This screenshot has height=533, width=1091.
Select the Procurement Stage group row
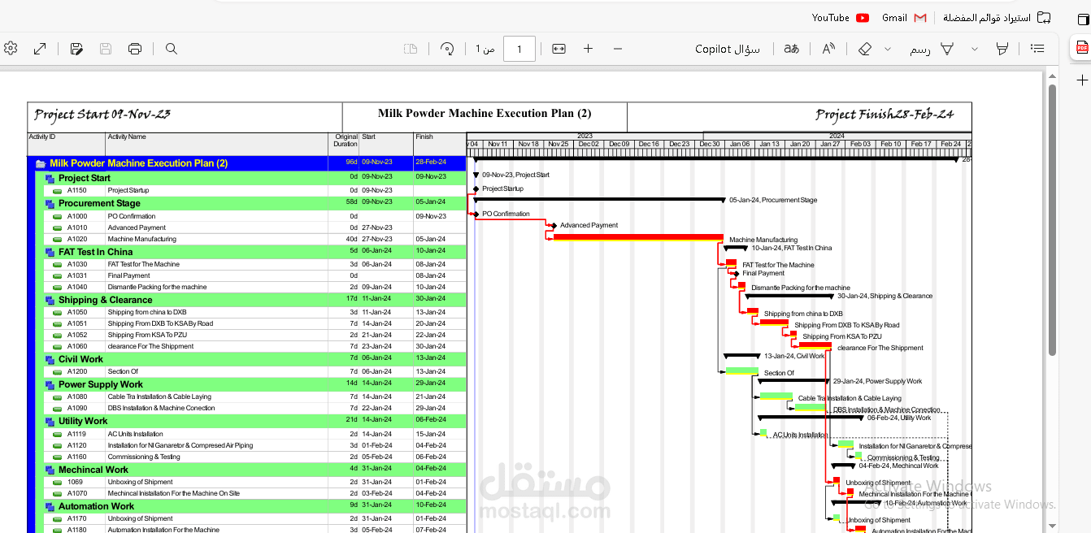click(x=254, y=203)
